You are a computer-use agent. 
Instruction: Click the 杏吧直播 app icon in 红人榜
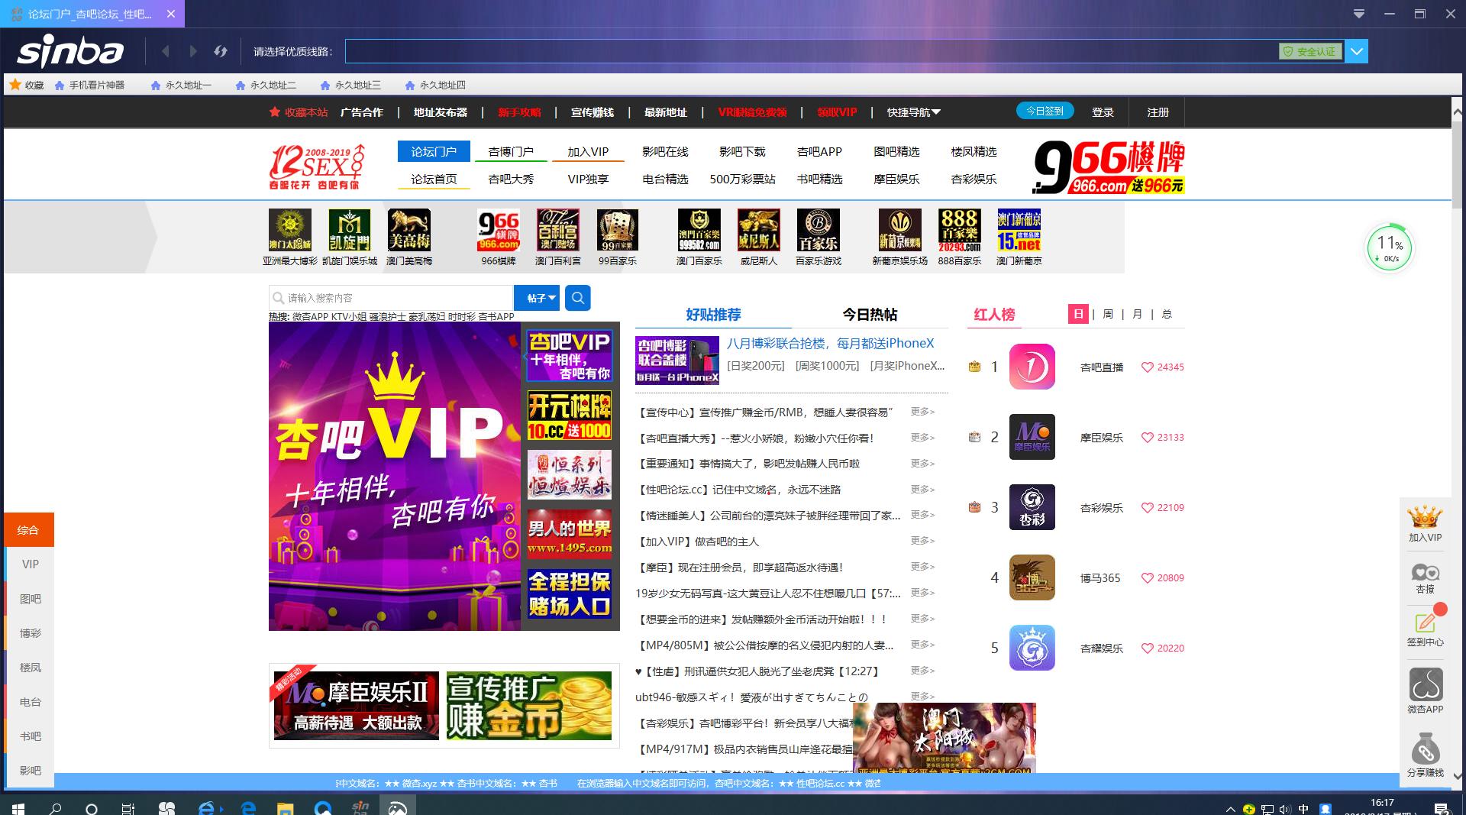[x=1032, y=367]
